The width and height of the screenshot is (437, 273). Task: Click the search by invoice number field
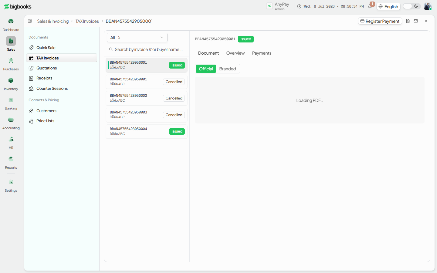(x=147, y=49)
